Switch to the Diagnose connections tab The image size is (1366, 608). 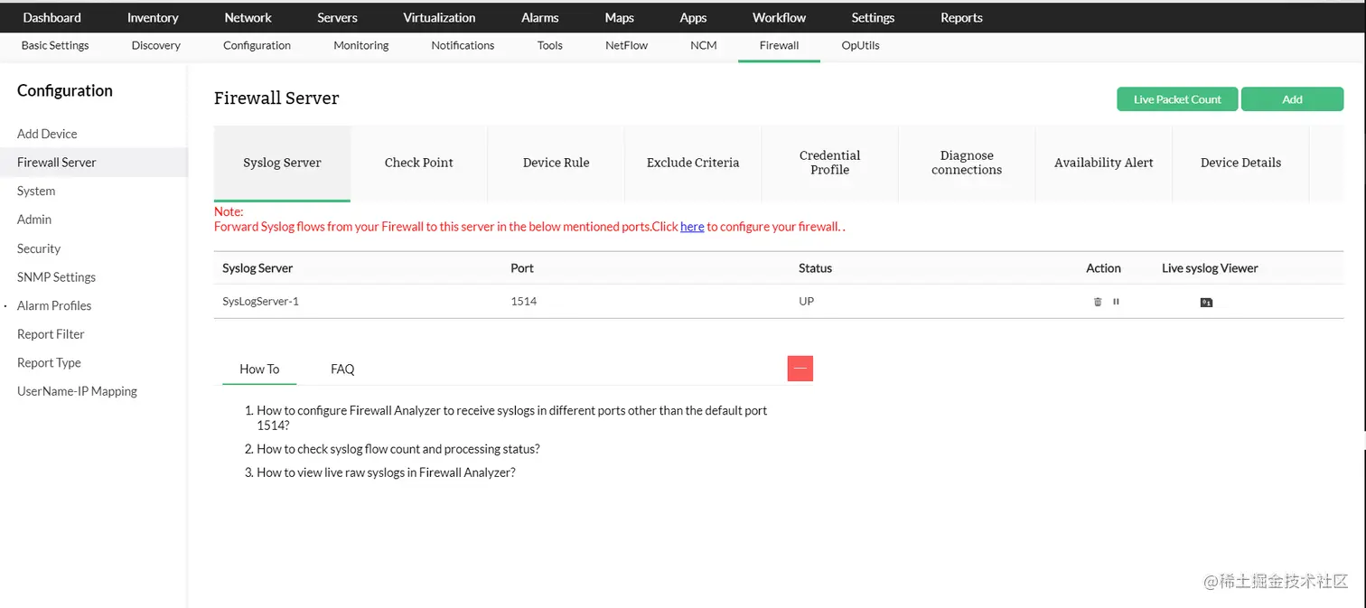point(967,163)
